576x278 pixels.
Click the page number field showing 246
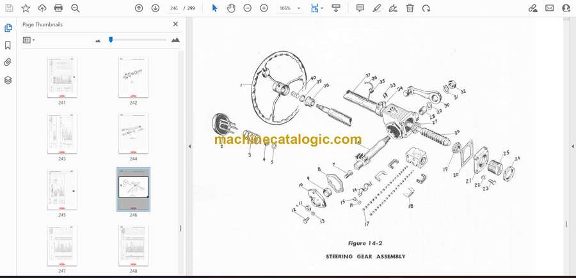tap(174, 8)
